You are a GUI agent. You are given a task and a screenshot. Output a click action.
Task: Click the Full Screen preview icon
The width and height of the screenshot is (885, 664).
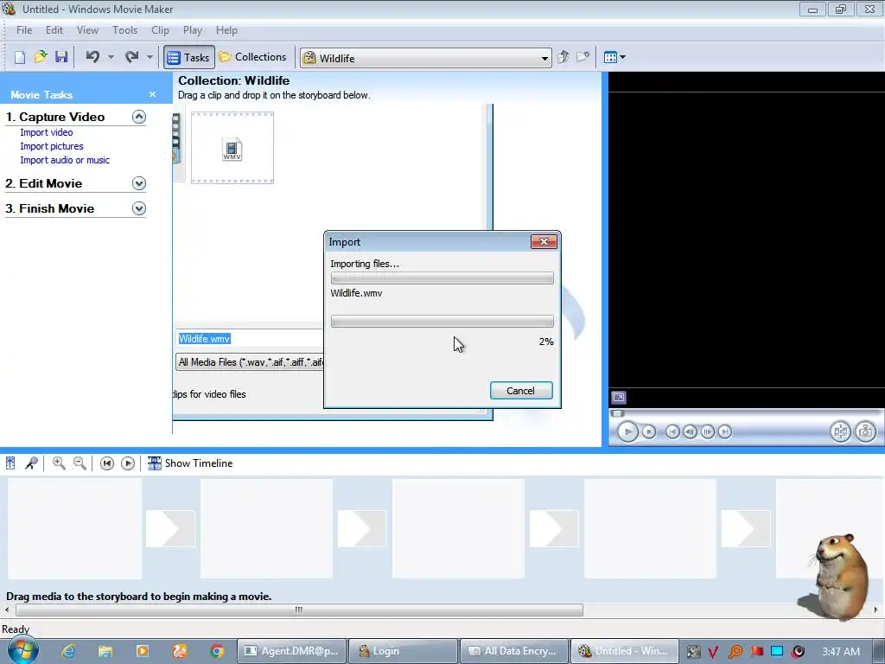pyautogui.click(x=619, y=398)
